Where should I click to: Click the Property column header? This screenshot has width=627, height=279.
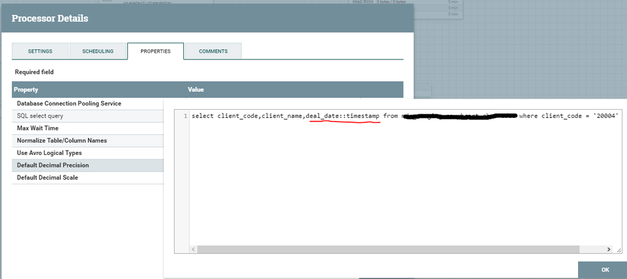[26, 90]
